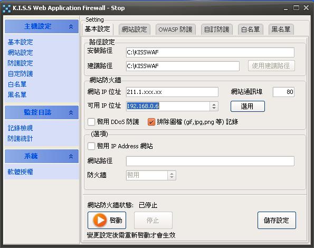Click the 安裝路徑 input field
314x248 pixels.
pyautogui.click(x=210, y=52)
